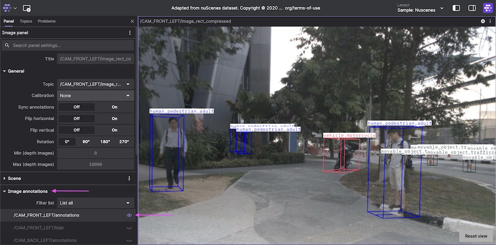Click the leftmost human.pedestrian.adult label
The height and width of the screenshot is (245, 496).
click(182, 111)
